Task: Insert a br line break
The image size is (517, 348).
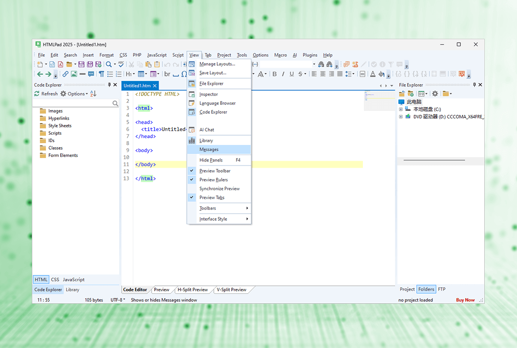Action: click(x=167, y=74)
